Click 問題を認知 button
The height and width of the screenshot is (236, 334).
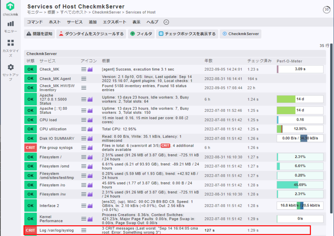click(39, 34)
